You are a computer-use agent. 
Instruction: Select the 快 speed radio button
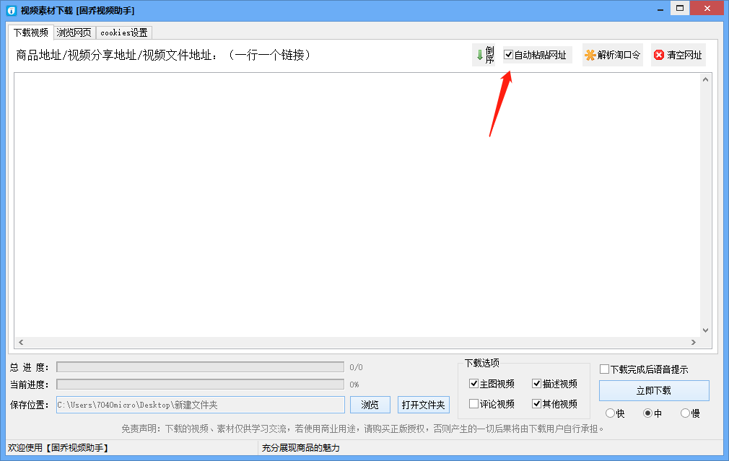(611, 412)
